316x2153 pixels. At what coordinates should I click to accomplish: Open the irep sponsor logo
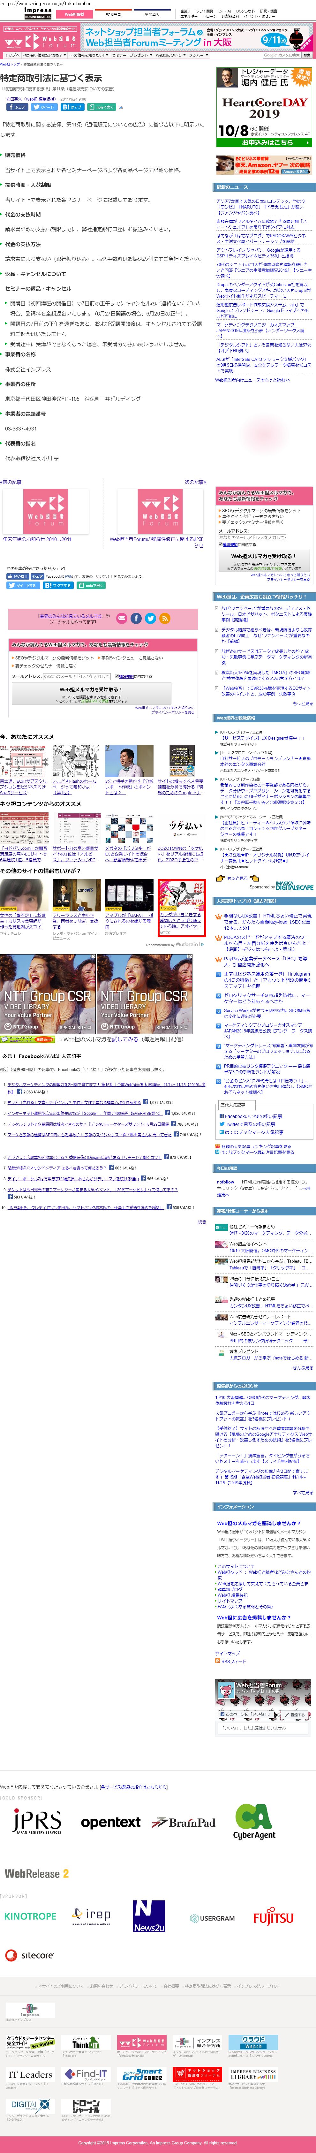click(91, 1916)
